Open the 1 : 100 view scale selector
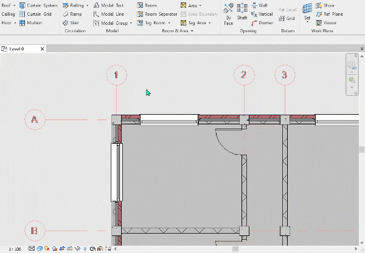Screen dimensions: 365x253 tap(15, 249)
